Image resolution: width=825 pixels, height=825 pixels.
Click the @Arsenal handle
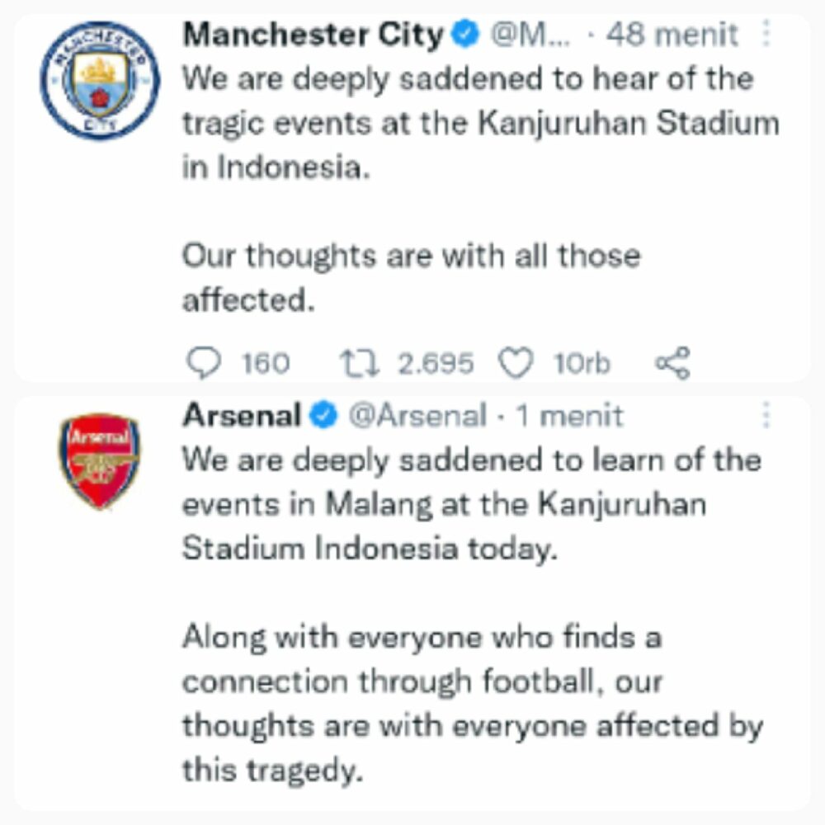(417, 416)
